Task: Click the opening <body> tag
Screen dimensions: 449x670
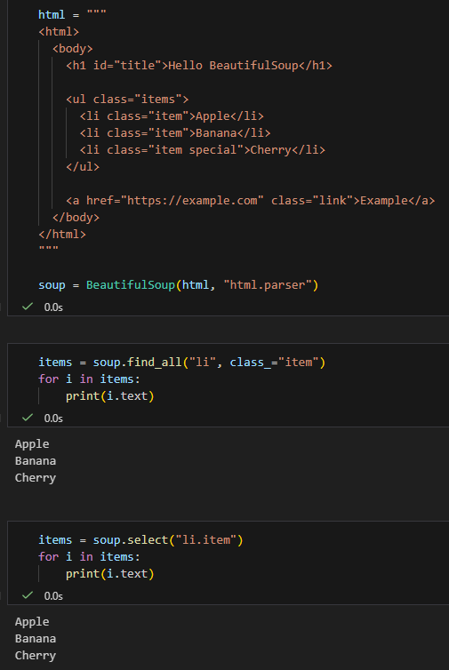Action: click(72, 49)
